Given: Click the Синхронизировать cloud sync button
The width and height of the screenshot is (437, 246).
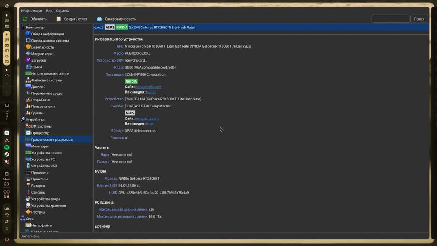Looking at the screenshot, I should point(116,19).
